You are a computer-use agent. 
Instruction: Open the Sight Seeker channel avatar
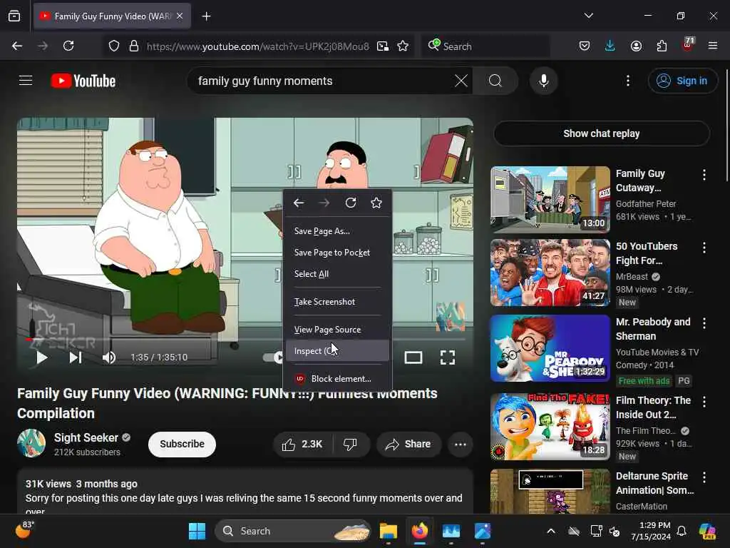[x=31, y=443]
